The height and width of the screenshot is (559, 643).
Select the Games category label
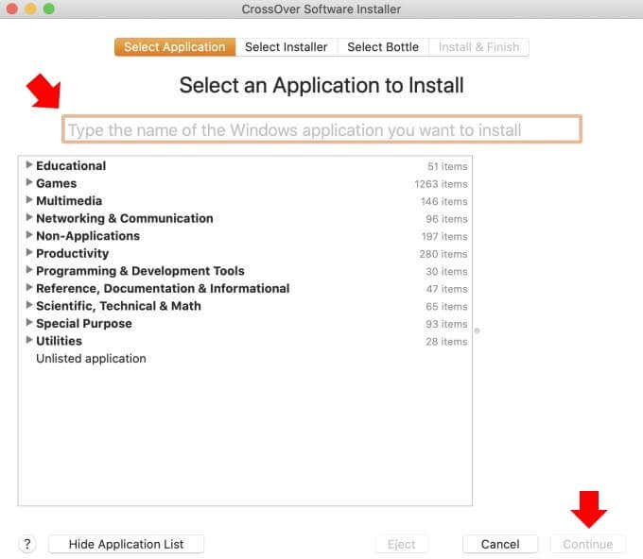[x=56, y=183]
